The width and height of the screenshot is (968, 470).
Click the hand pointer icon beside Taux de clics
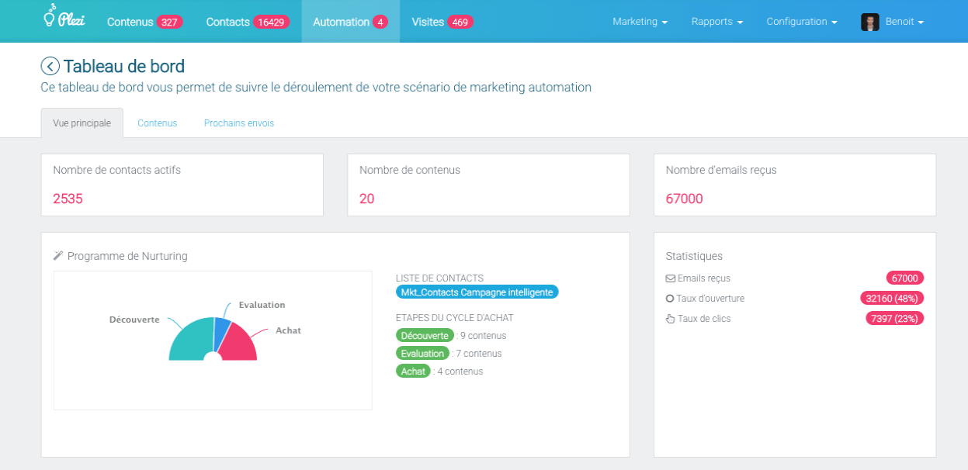click(x=671, y=319)
